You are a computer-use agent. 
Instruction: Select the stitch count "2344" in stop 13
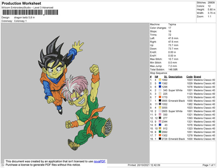pos(165,121)
